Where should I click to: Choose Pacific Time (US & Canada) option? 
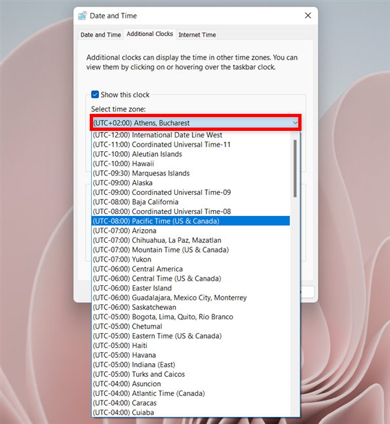(x=191, y=221)
